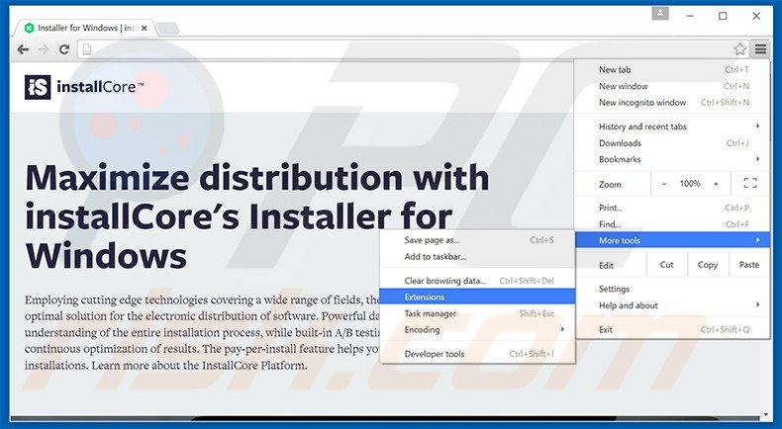Select Find... from the menu
782x429 pixels.
coord(673,224)
